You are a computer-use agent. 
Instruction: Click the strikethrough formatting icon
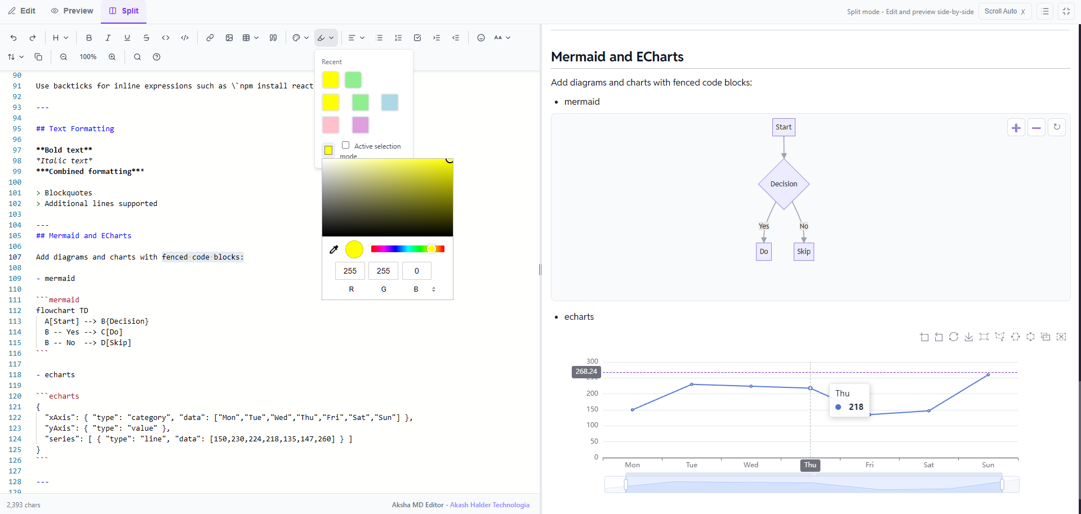[x=146, y=38]
